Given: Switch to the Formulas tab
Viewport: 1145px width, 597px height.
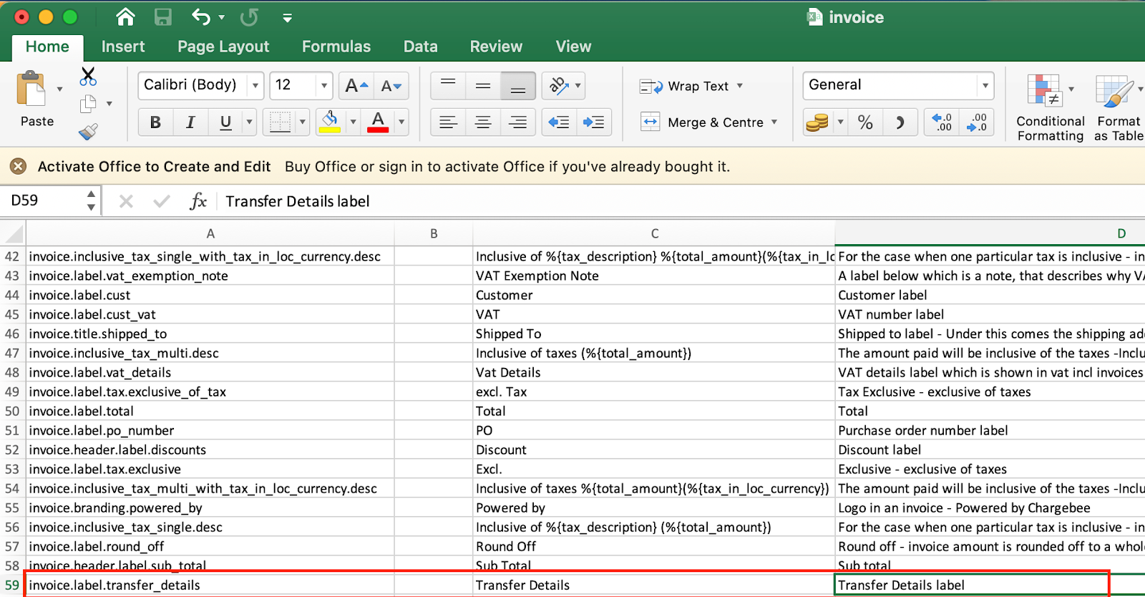Looking at the screenshot, I should pos(336,47).
